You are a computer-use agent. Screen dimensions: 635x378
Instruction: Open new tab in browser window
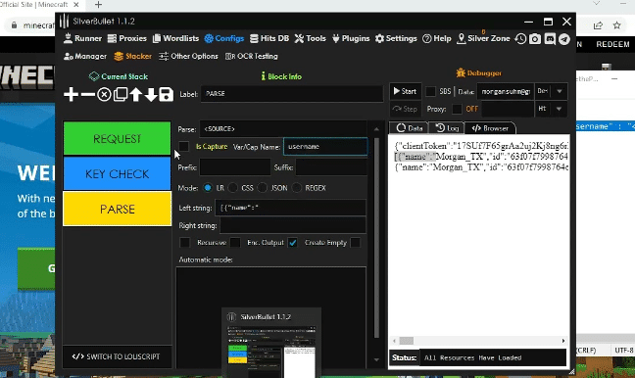click(x=98, y=5)
